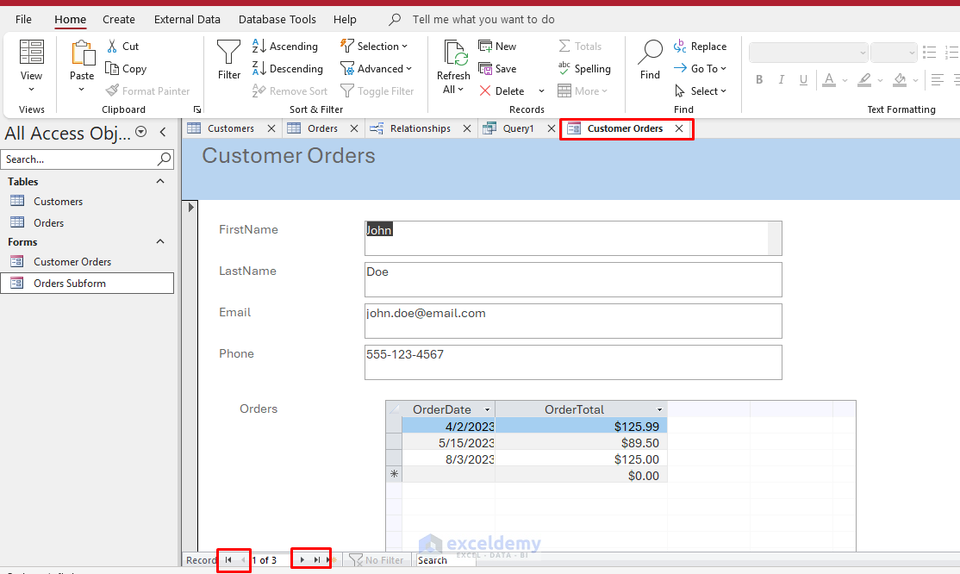Click the background fill bucket icon
The height and width of the screenshot is (574, 960).
pyautogui.click(x=900, y=79)
